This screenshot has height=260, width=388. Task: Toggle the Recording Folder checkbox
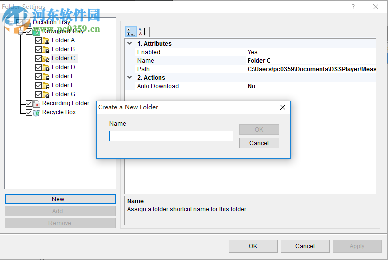click(29, 103)
